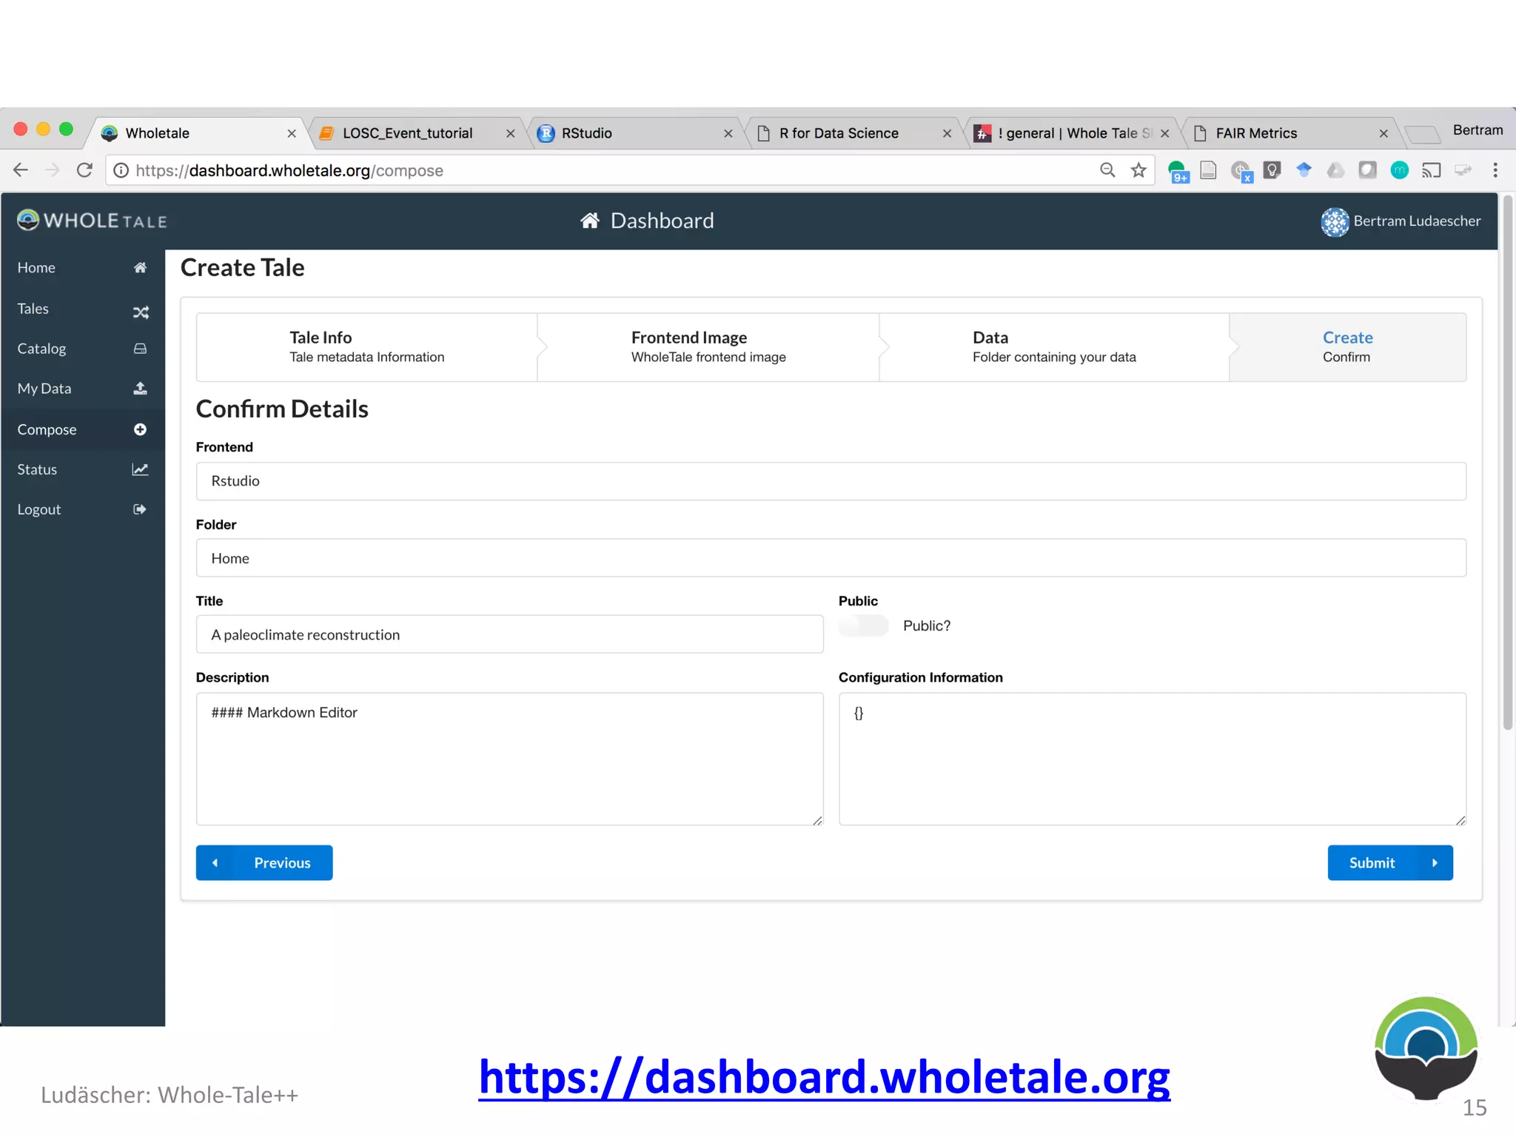Click the Configuration Information text area
The height and width of the screenshot is (1137, 1516).
click(x=1152, y=759)
